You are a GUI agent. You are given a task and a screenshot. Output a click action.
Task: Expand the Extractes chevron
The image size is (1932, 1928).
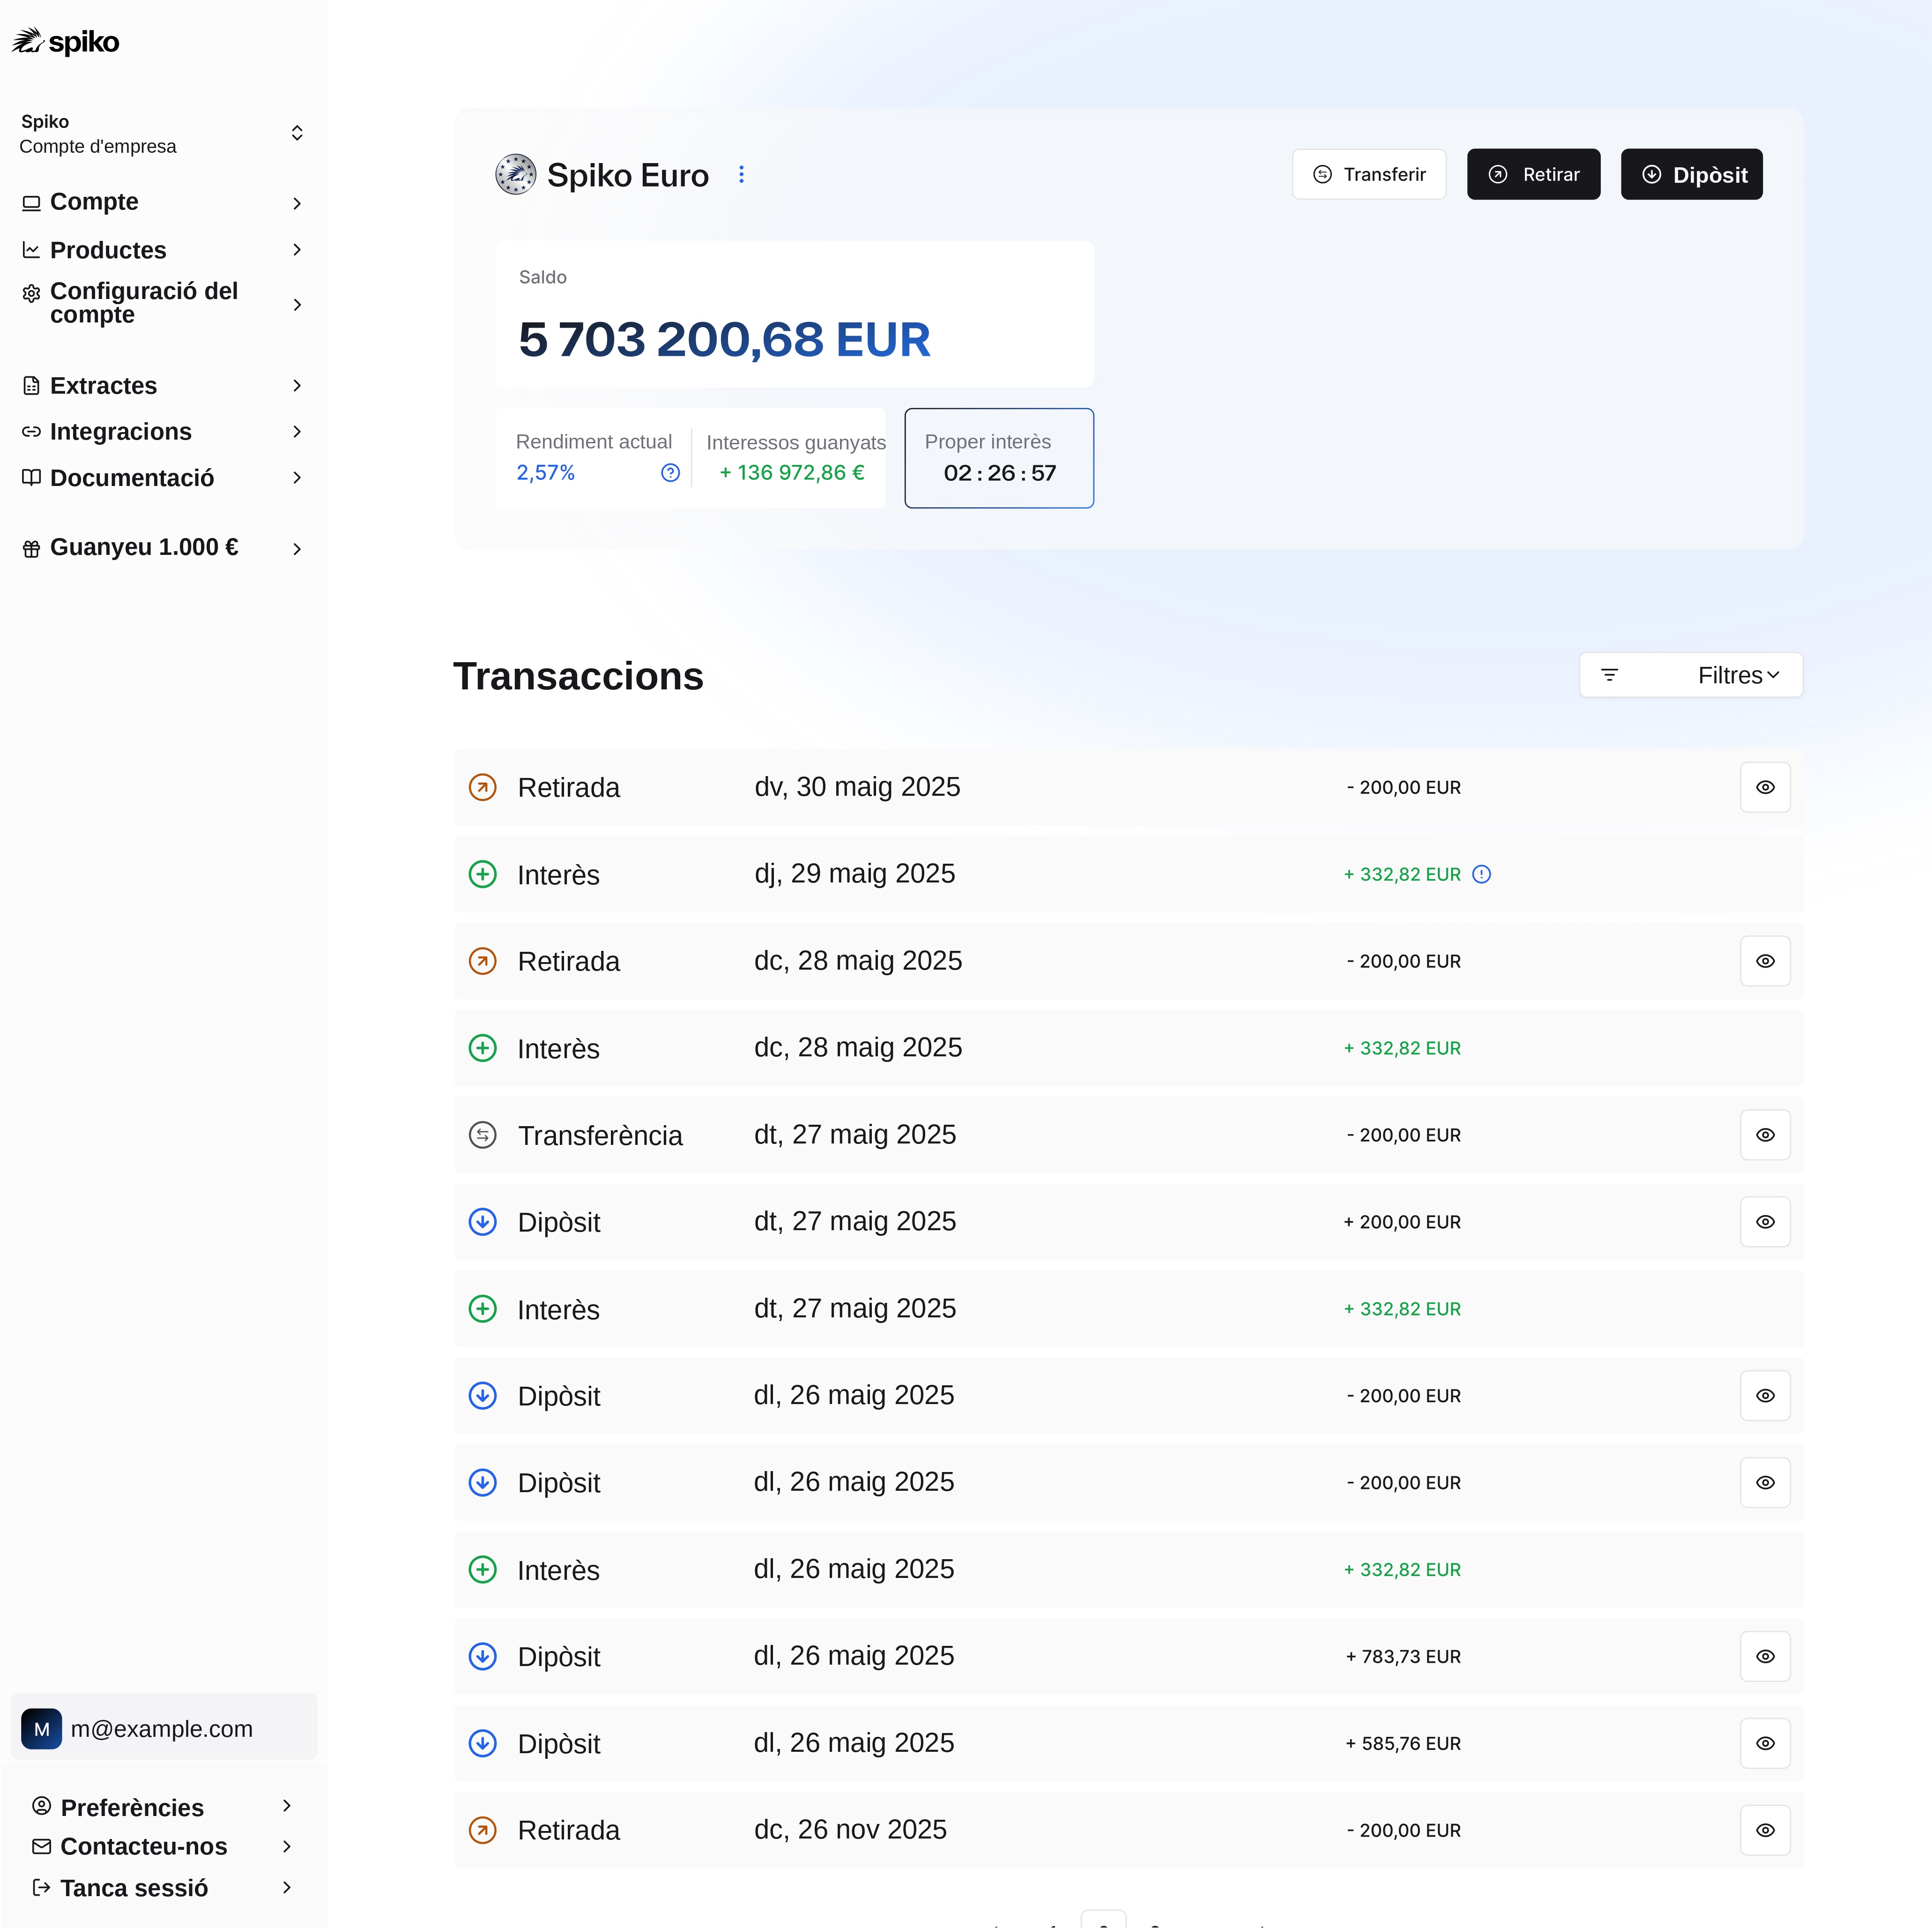click(x=297, y=386)
